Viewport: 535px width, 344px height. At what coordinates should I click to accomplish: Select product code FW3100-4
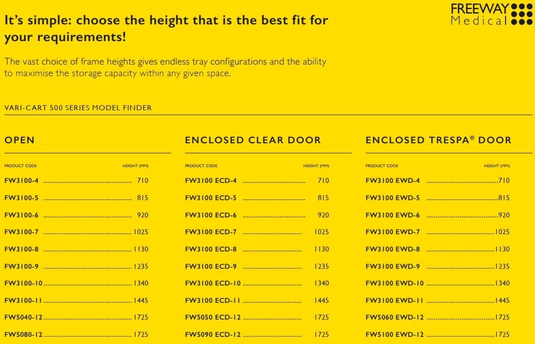click(x=21, y=180)
